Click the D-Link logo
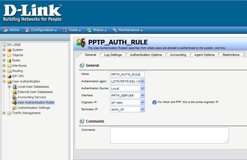This screenshot has width=247, height=160. 32,13
